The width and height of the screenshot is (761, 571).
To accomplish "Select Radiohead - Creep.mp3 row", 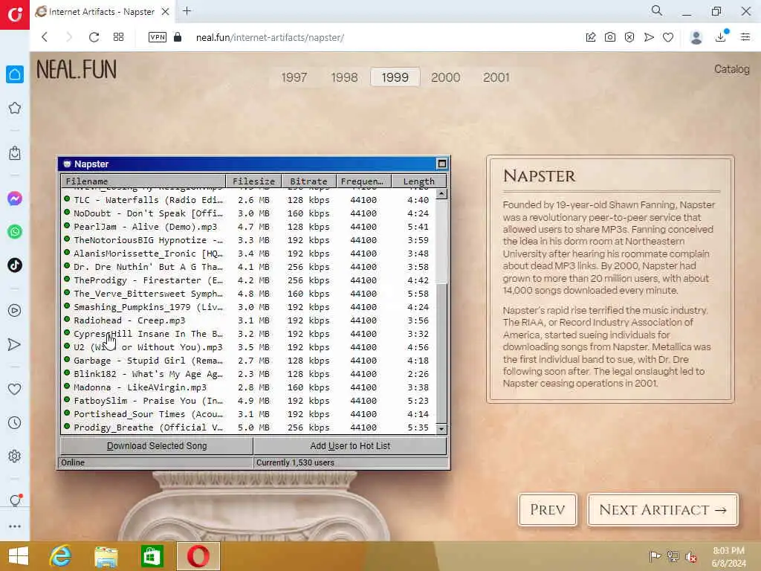I will click(x=248, y=320).
